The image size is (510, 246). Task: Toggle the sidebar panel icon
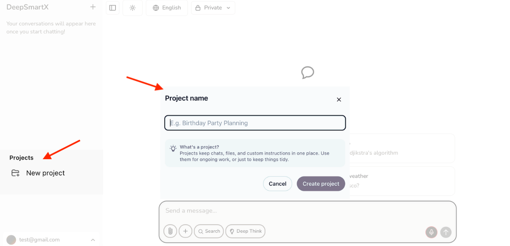point(113,8)
